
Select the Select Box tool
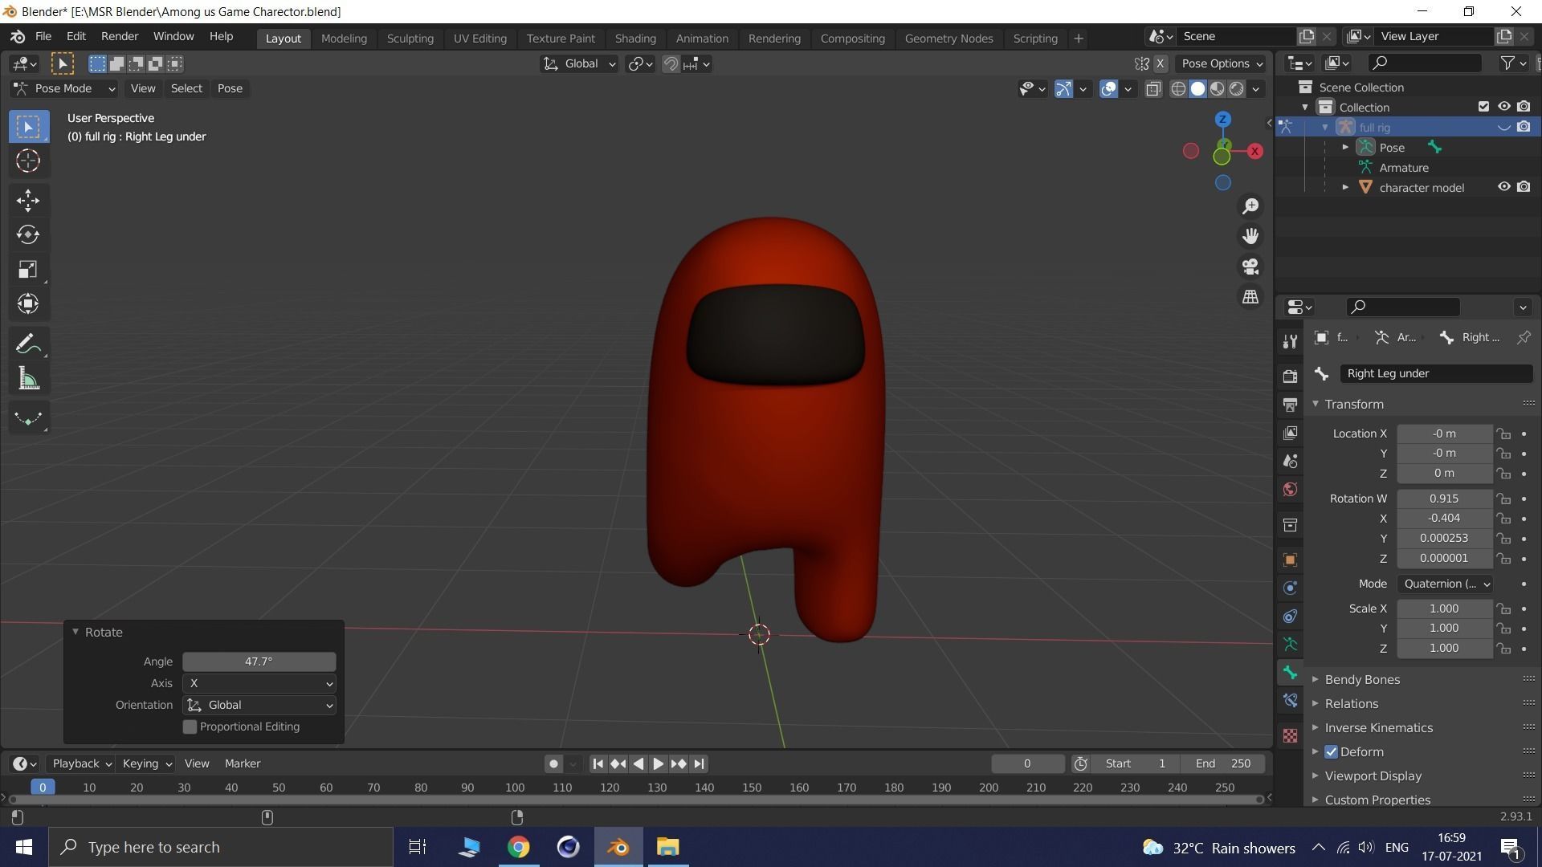pos(29,127)
